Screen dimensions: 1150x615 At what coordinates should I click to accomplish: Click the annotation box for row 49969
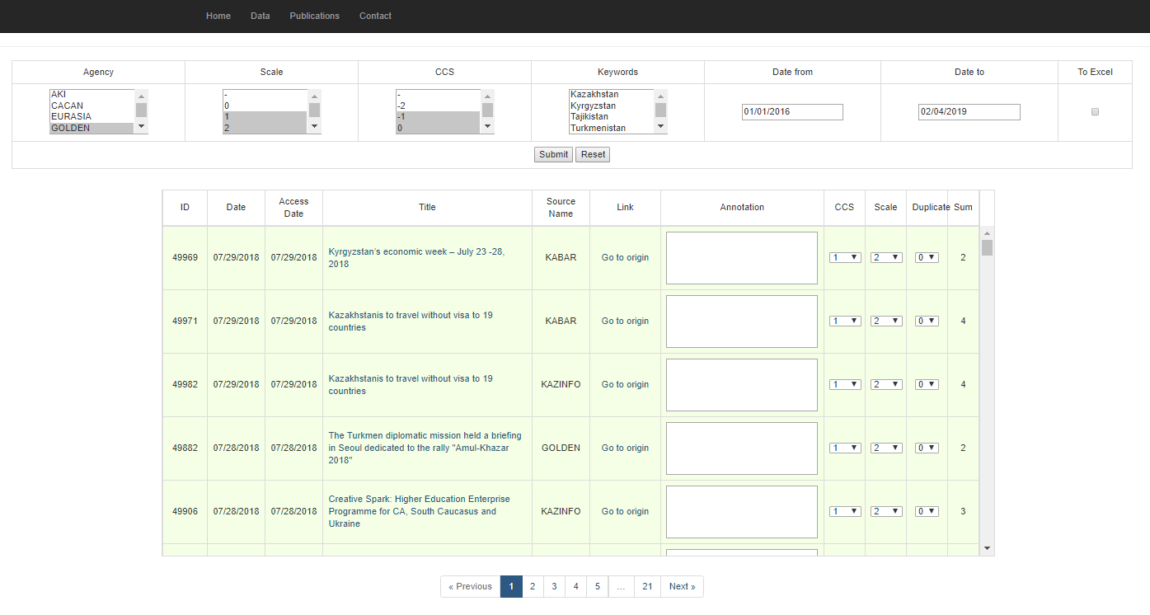(742, 258)
